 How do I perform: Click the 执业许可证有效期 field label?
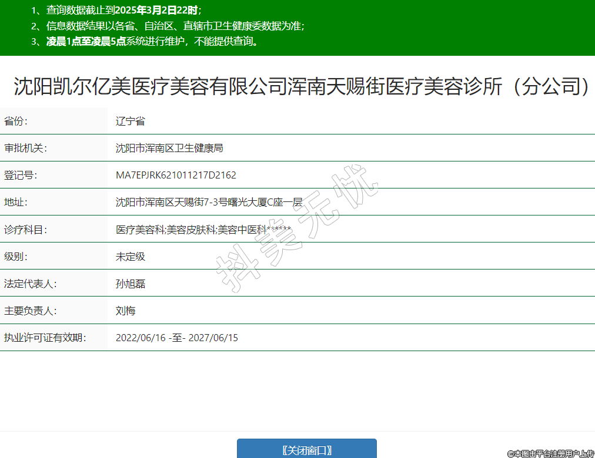45,338
